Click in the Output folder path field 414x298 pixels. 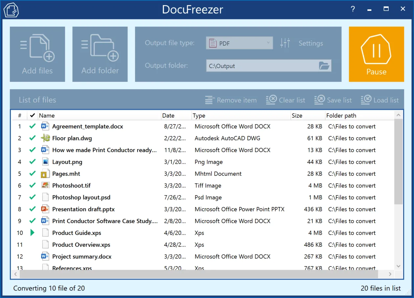click(261, 66)
